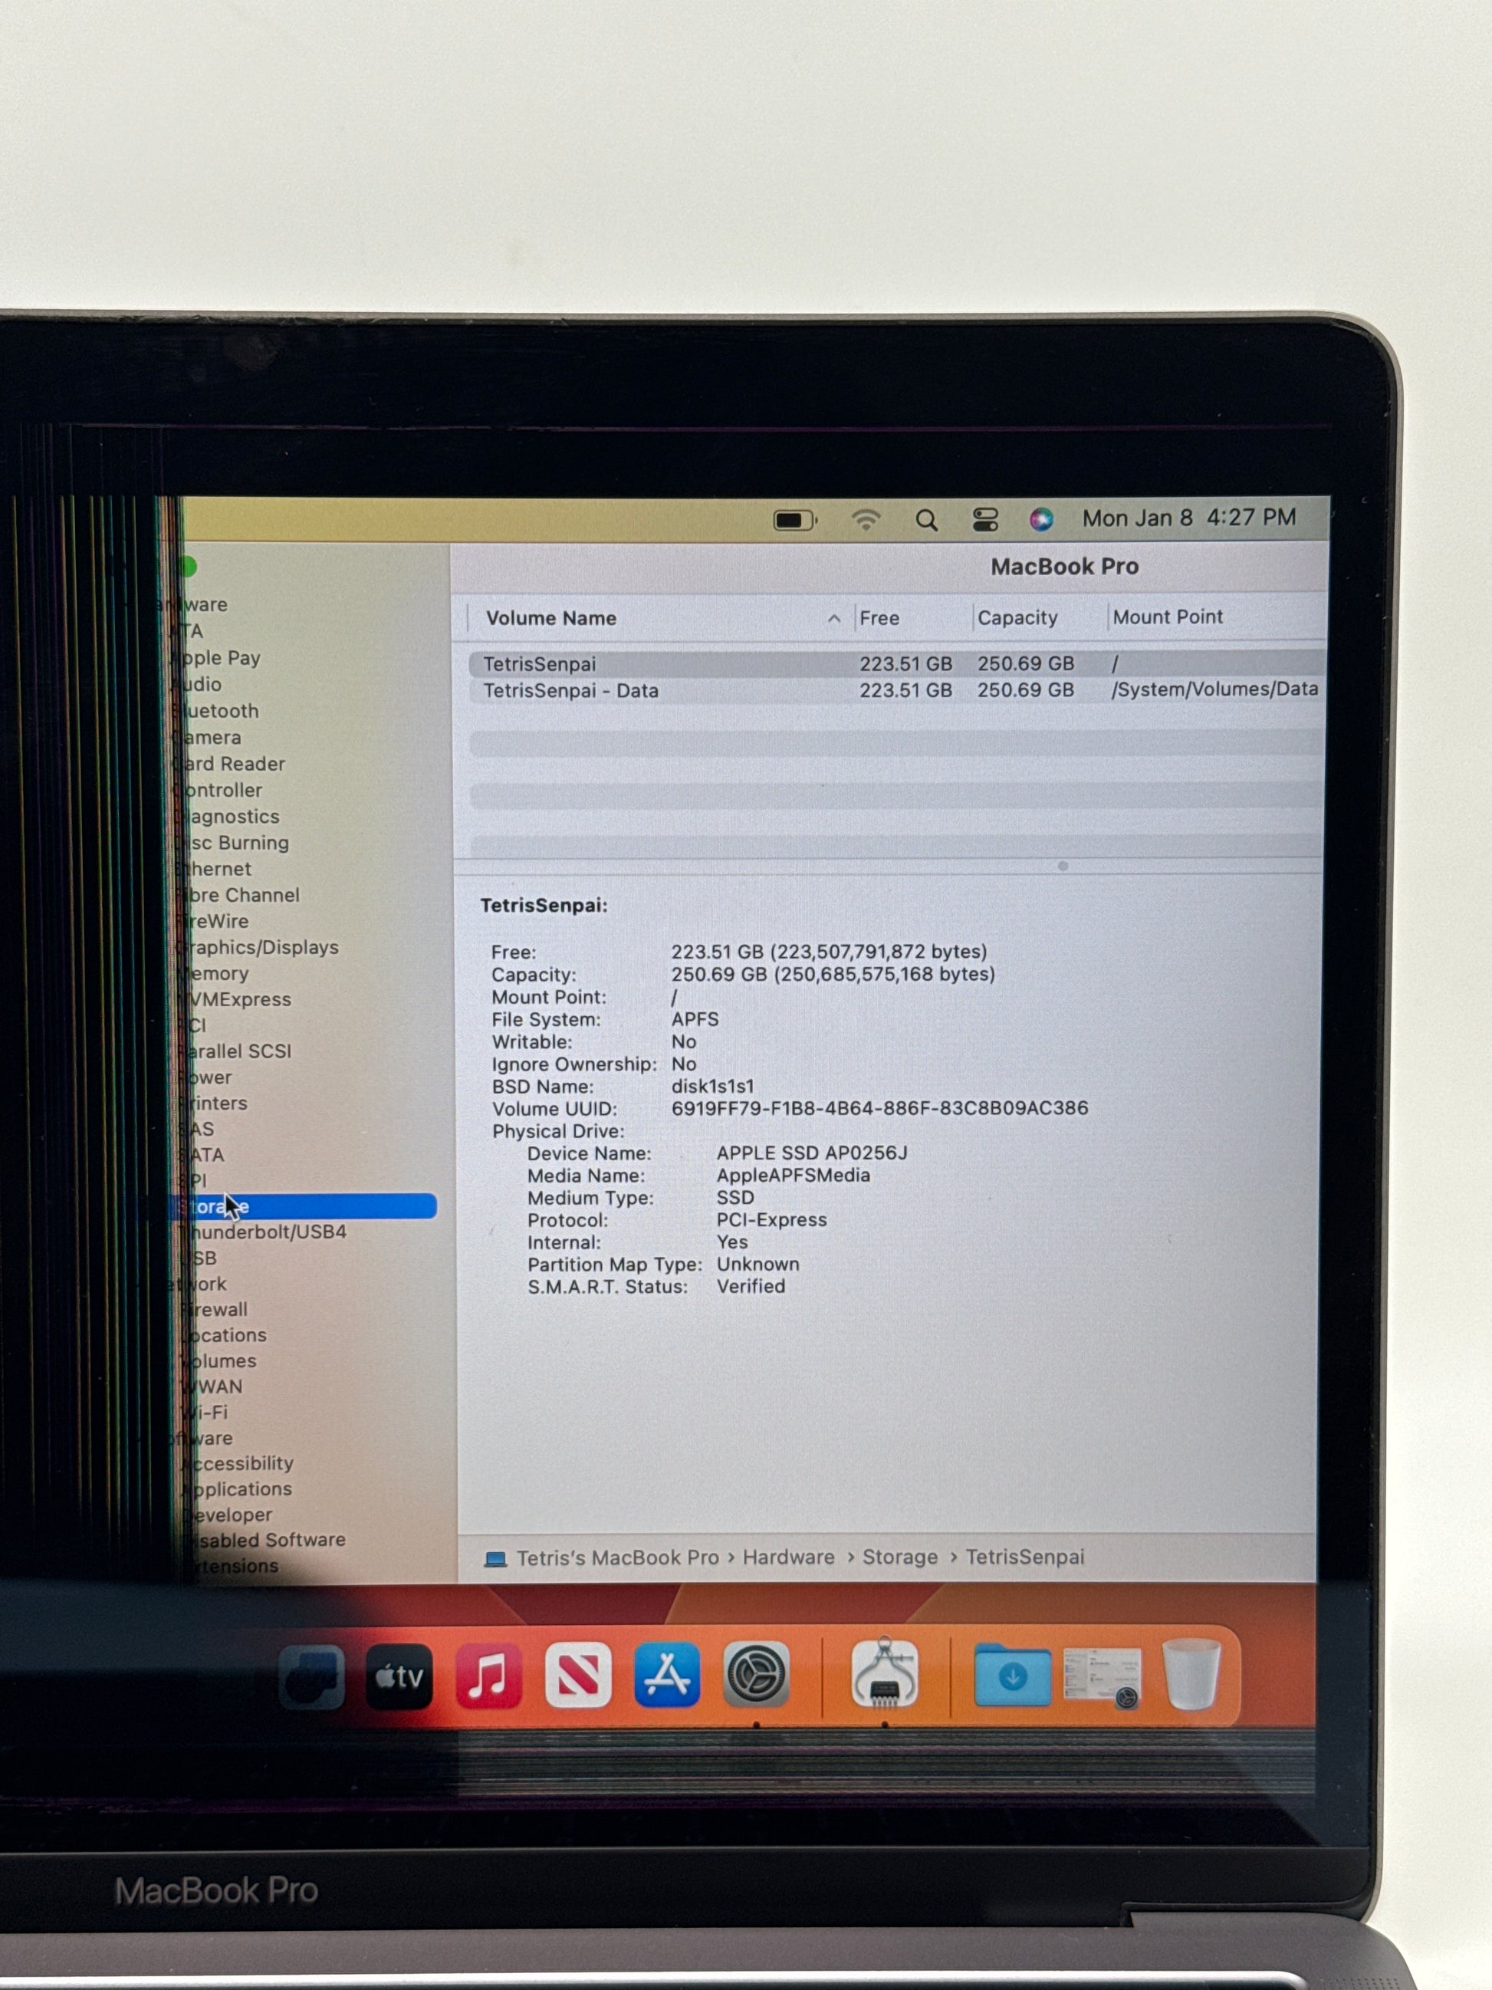Sort by Free column header
The image size is (1492, 1990).
pyautogui.click(x=879, y=618)
